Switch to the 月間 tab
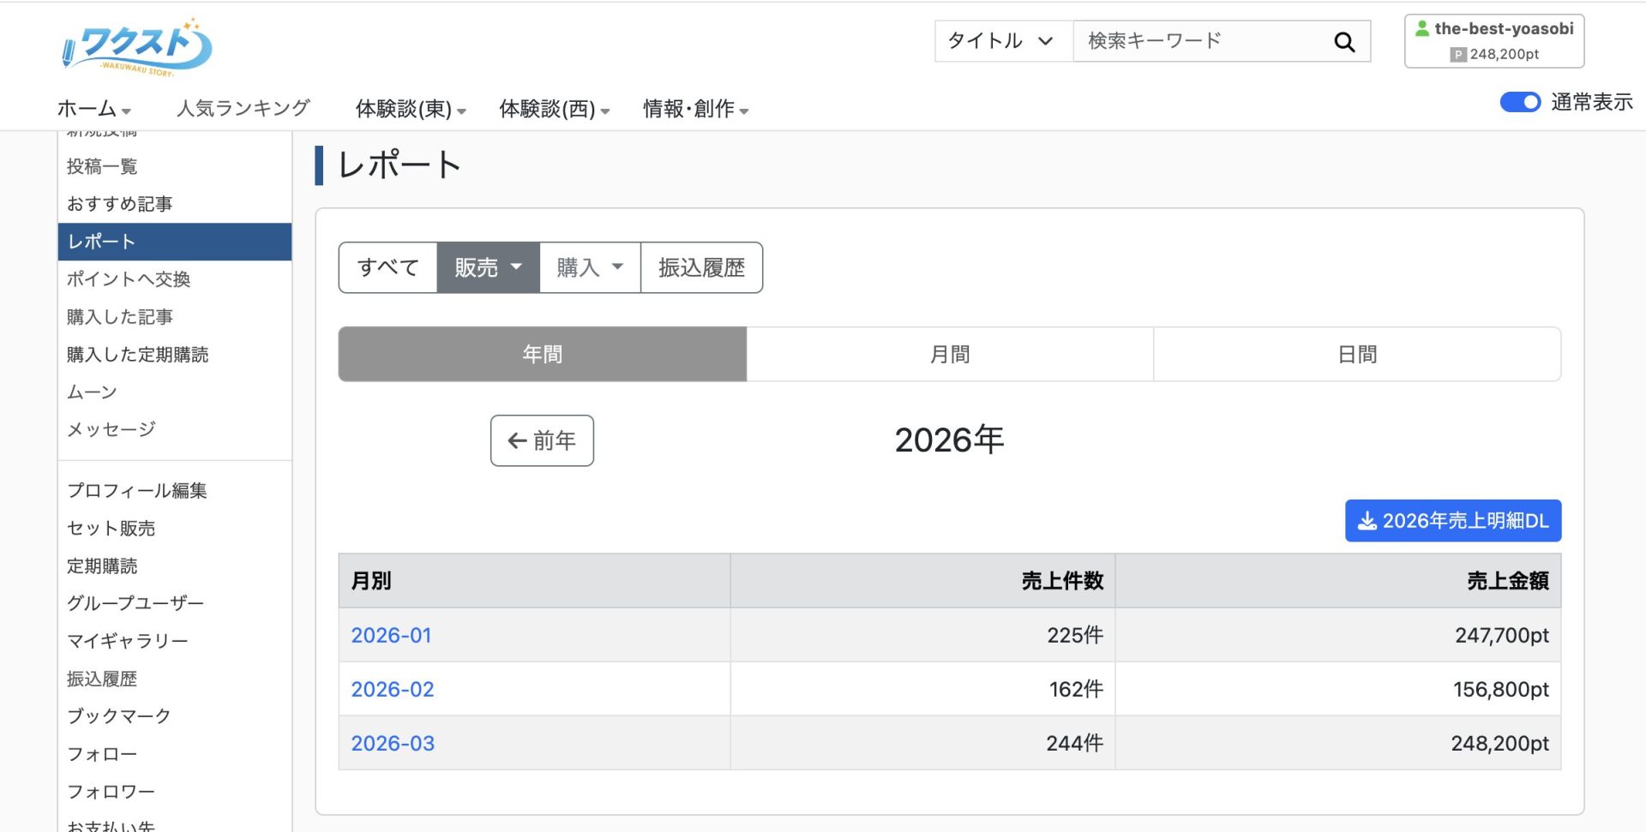Screen dimensions: 1646x832 pyautogui.click(x=950, y=354)
